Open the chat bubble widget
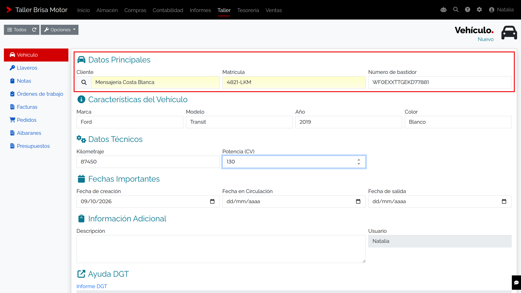Viewport: 521px width, 293px height. [x=516, y=283]
